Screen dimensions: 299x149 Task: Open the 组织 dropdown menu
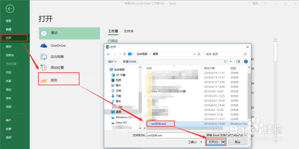(112, 62)
